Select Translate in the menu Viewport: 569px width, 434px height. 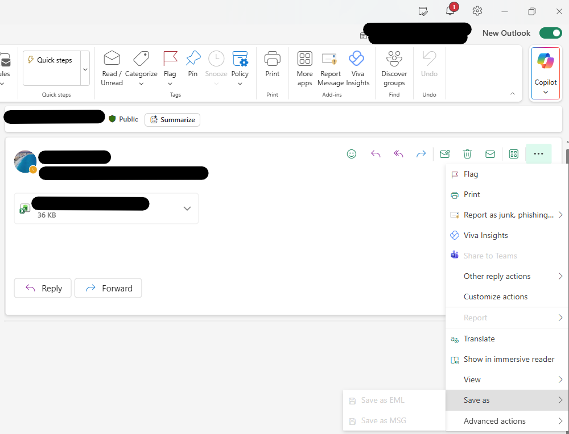tap(507, 339)
